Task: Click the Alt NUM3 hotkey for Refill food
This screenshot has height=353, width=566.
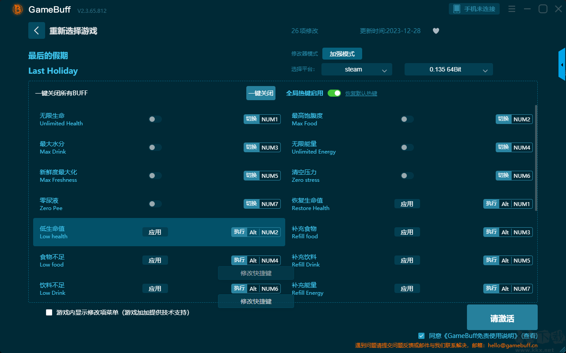Action: click(508, 232)
